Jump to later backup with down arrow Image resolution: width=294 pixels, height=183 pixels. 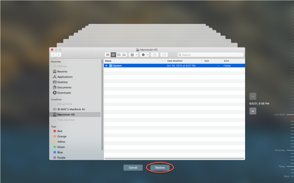click(253, 111)
